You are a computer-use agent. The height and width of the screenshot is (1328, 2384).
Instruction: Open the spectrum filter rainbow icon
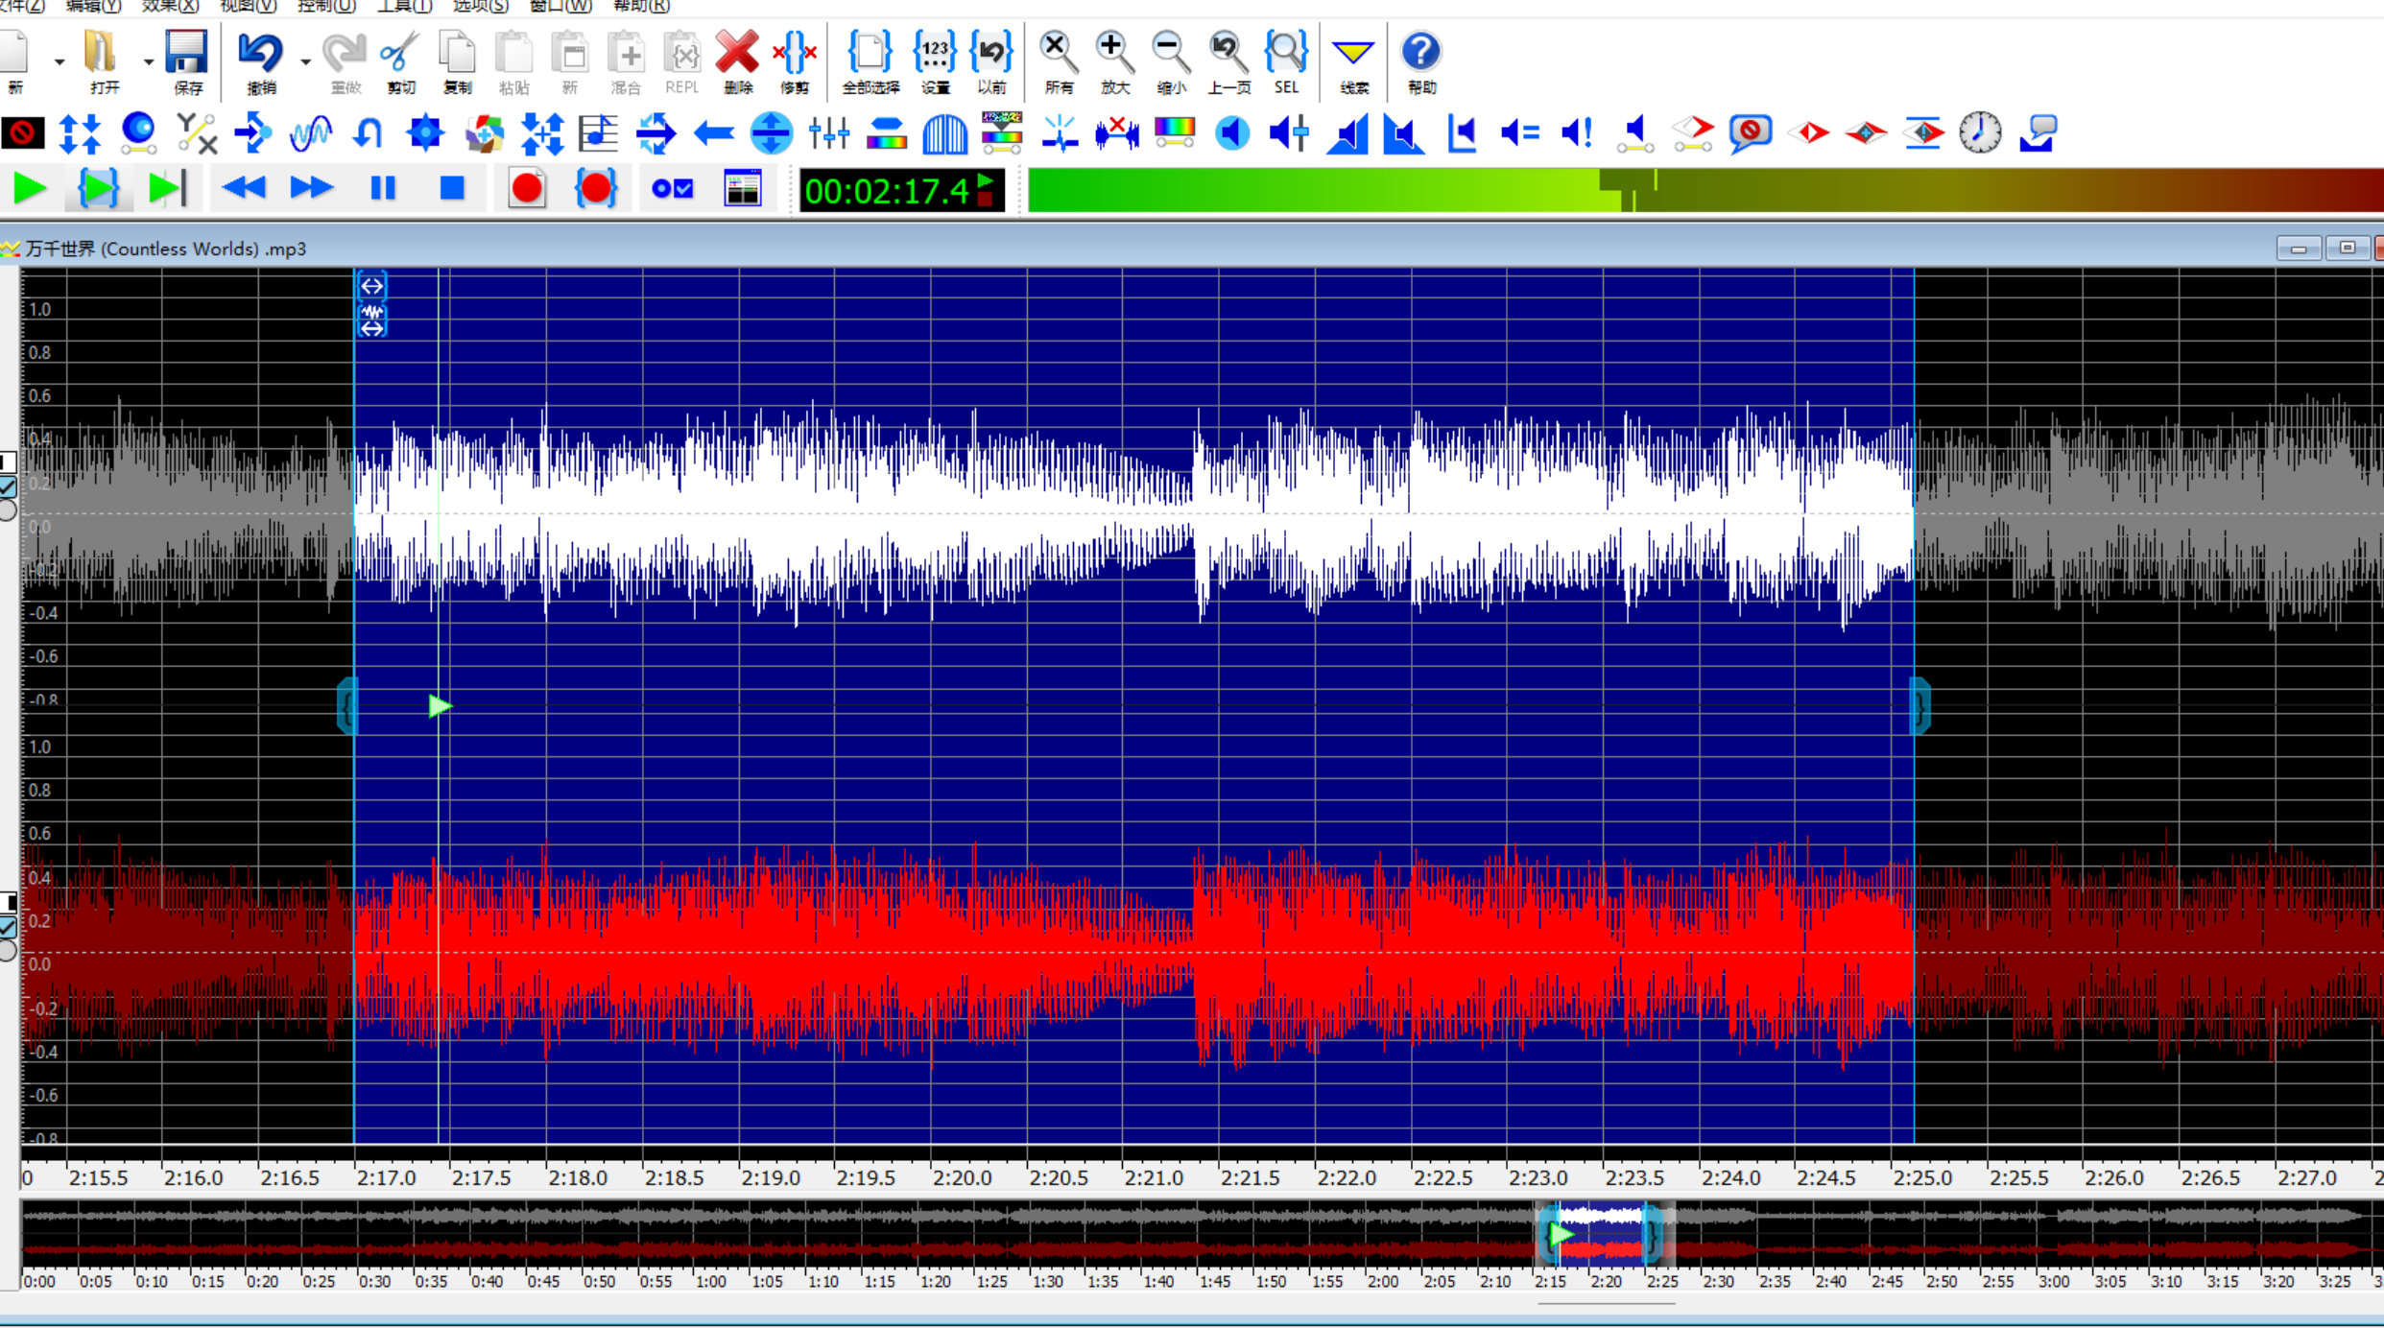pyautogui.click(x=1174, y=132)
